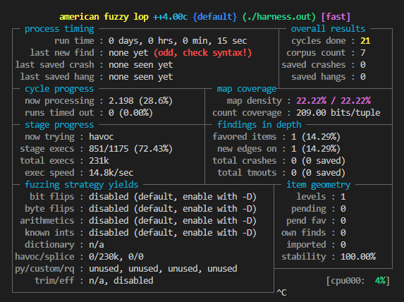Screen dimensions: 404x302
Task: Click the 'stage progress' section heading
Action: click(x=59, y=125)
